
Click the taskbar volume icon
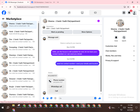121,105
